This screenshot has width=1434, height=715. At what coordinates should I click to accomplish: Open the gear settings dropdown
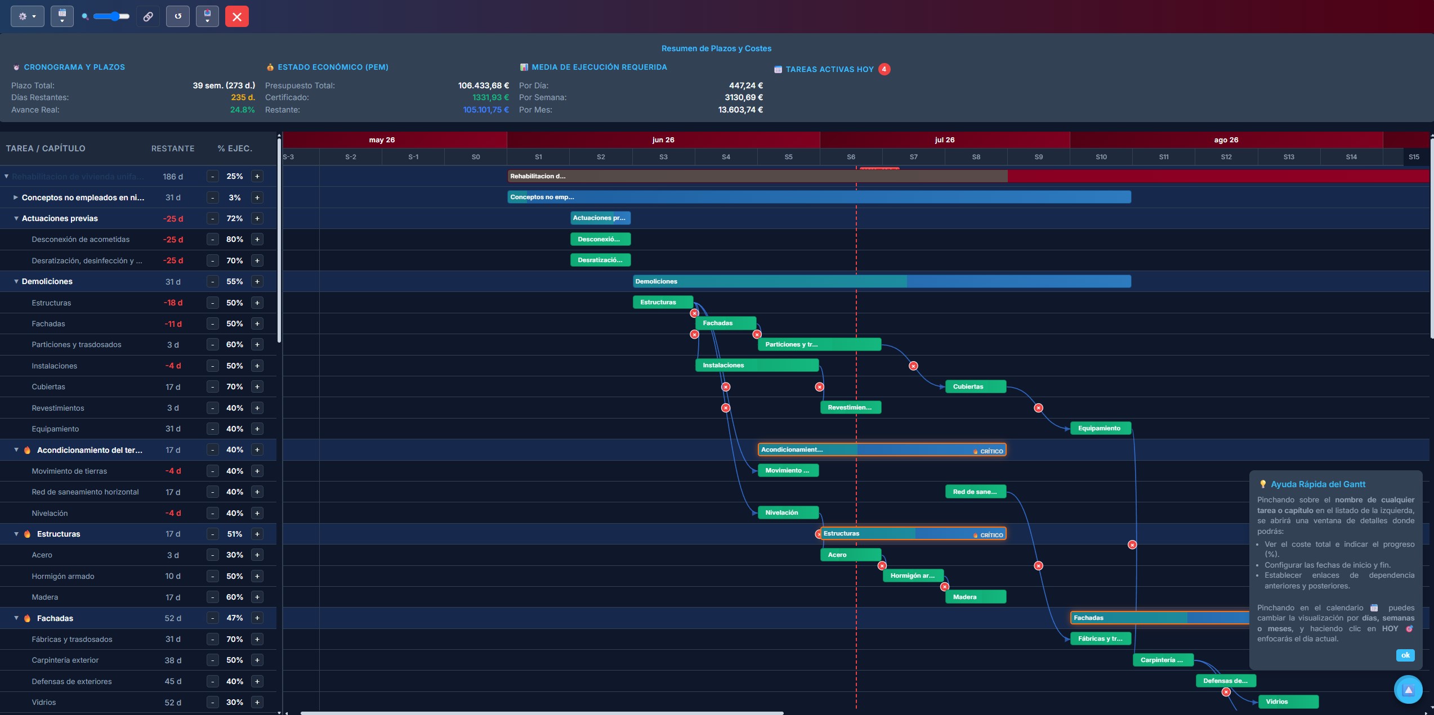tap(27, 16)
